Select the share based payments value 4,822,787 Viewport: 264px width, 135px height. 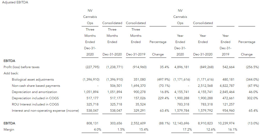coord(227,86)
